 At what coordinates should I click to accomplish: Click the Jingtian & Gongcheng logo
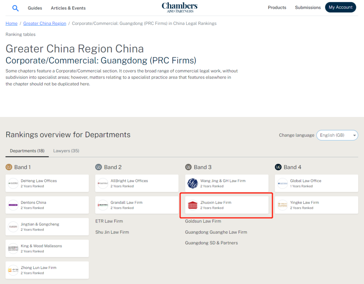13,227
